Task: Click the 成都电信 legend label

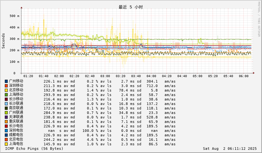Action: click(16, 135)
